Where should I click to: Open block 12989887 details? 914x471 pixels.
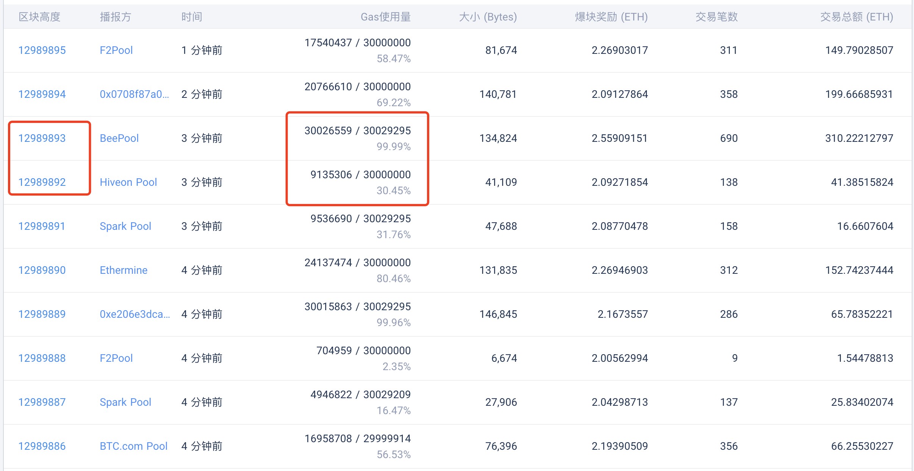[42, 402]
